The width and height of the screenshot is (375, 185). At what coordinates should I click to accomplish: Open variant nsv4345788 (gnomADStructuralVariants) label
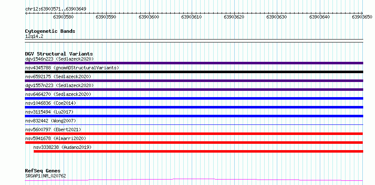click(x=72, y=68)
